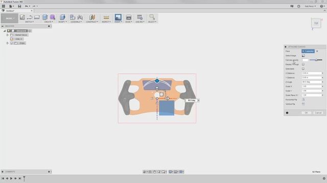The image size is (327, 183).
Task: Select the Inspect measure icon
Action: [106, 17]
